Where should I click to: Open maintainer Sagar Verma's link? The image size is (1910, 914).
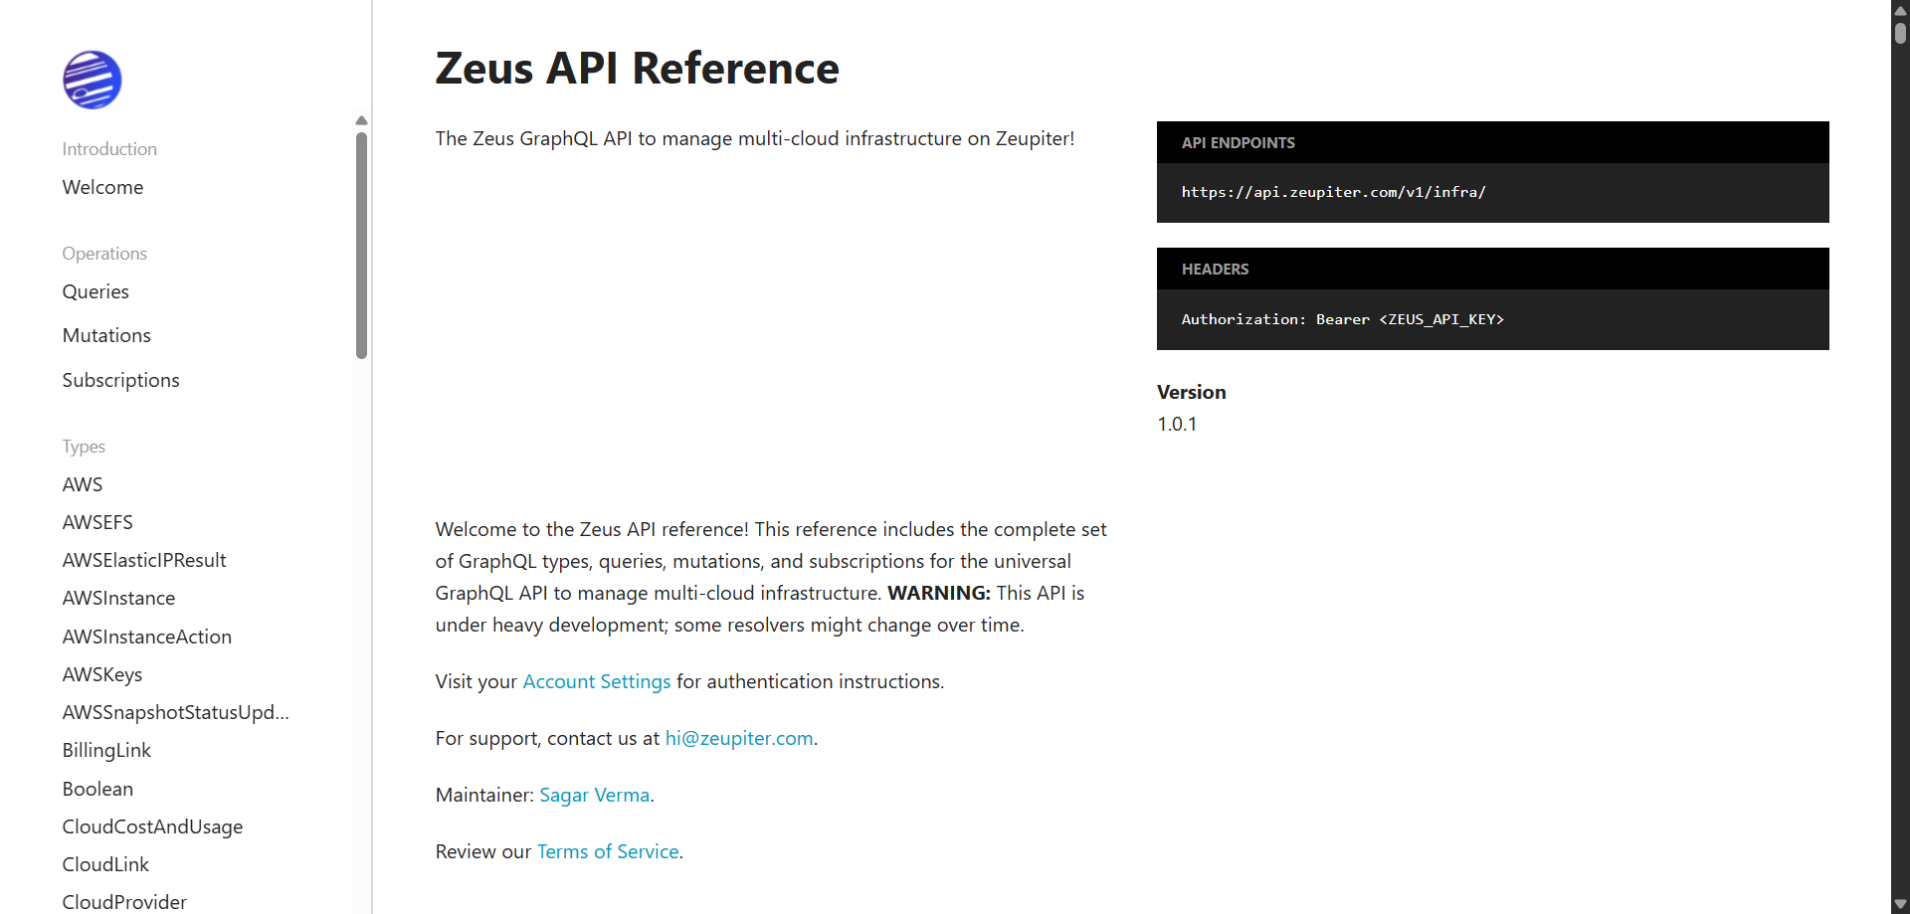(594, 795)
